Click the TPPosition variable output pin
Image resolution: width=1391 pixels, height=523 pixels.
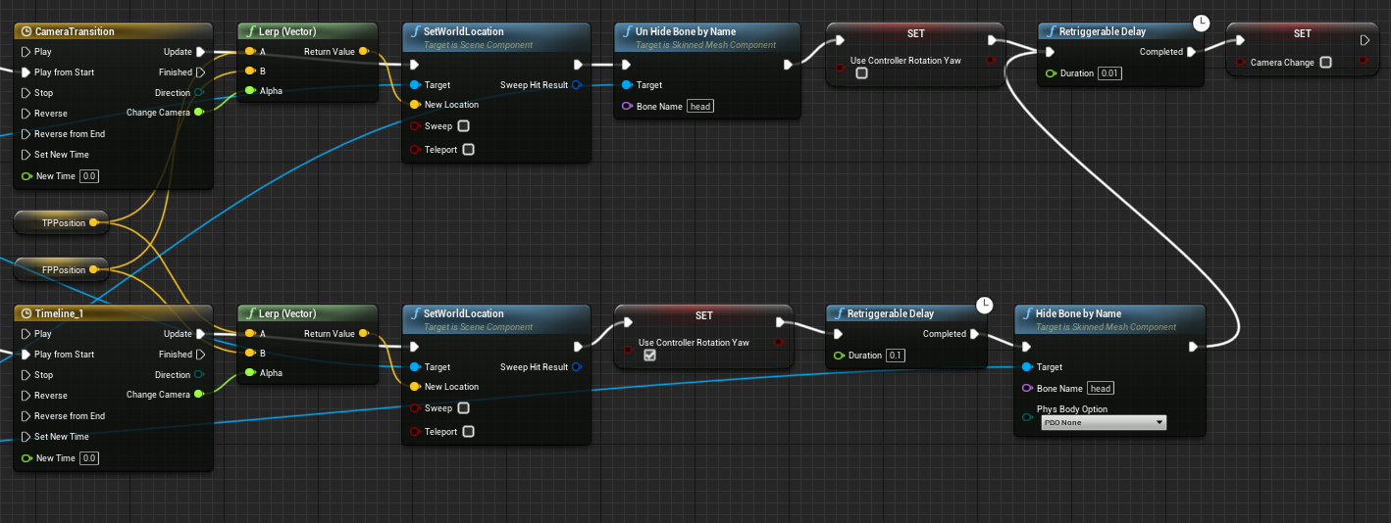pos(93,223)
